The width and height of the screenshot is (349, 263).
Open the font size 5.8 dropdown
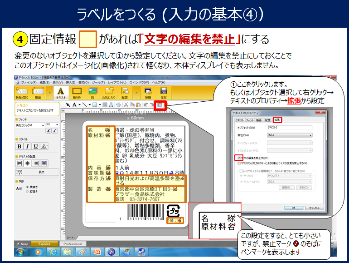click(57, 125)
